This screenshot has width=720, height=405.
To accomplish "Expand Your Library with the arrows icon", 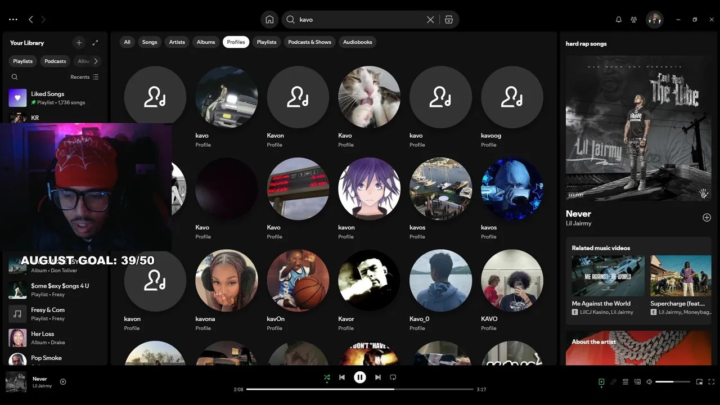I will (x=96, y=43).
